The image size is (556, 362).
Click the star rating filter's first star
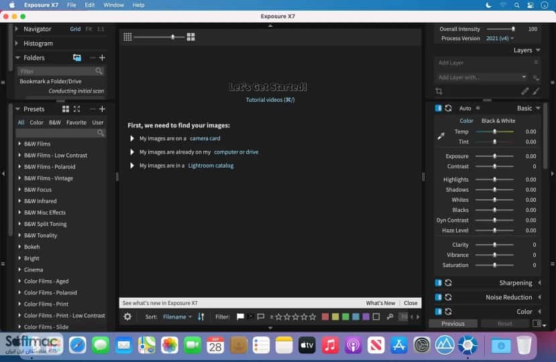(279, 316)
